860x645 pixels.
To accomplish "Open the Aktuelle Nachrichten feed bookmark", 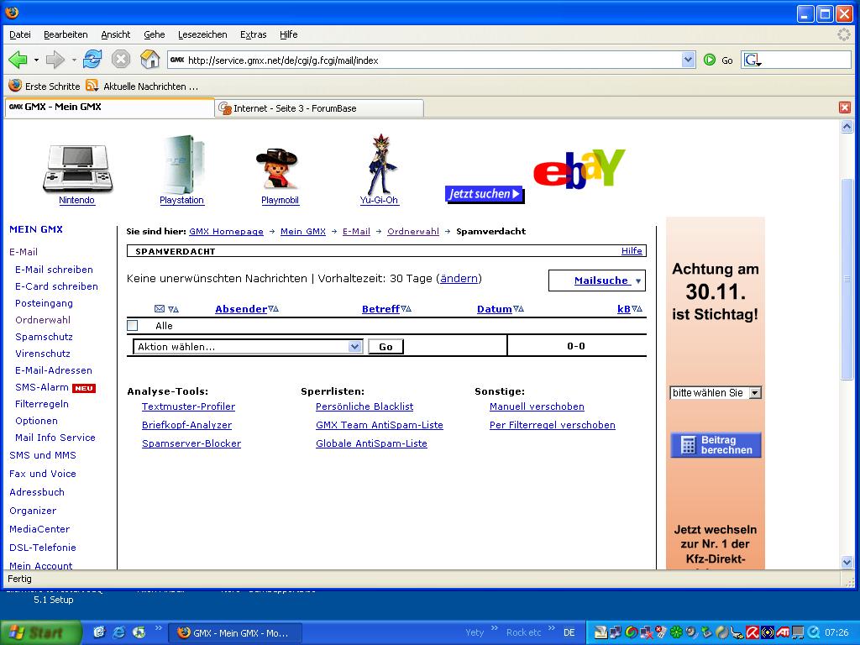I will click(141, 87).
